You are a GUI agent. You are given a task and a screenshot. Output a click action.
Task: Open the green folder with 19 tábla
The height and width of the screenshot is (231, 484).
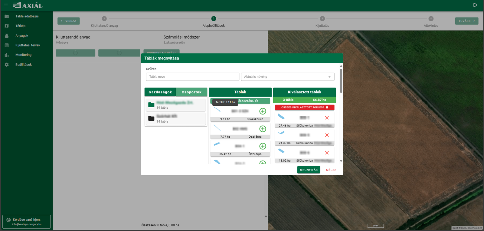(x=175, y=105)
